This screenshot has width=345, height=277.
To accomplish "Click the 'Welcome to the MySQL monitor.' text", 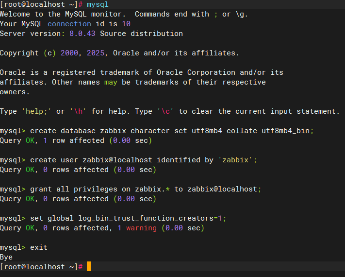I will click(x=63, y=14).
